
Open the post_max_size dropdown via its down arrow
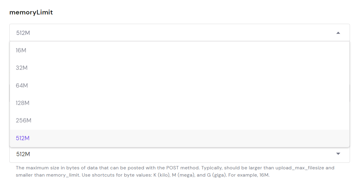(338, 153)
